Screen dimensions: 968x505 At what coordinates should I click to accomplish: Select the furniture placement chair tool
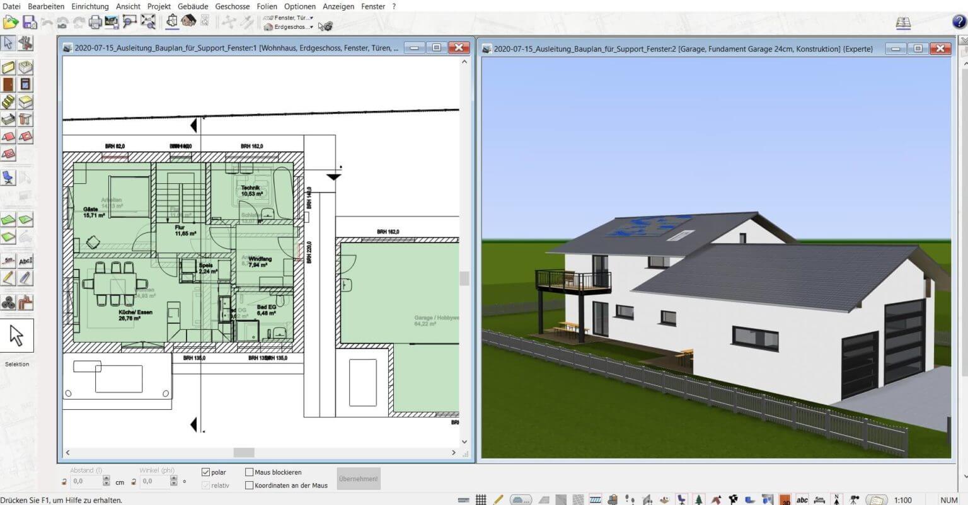point(9,178)
